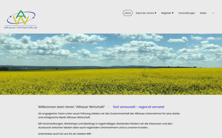Click the blue slogan 'fest verwurzelt - regional vernetzt'
Image resolution: width=222 pixels, height=138 pixels.
[x=139, y=107]
